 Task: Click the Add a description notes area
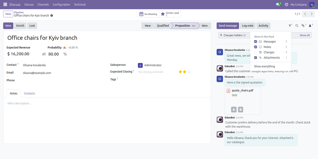107,103
